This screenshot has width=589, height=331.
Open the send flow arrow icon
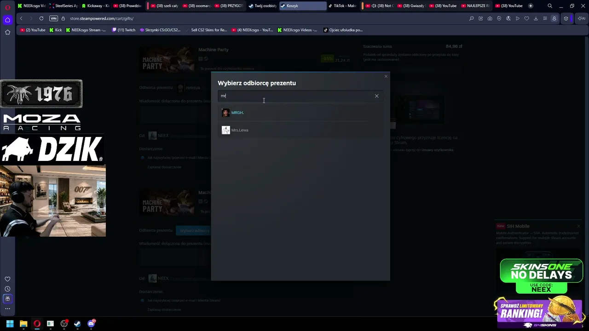click(517, 18)
